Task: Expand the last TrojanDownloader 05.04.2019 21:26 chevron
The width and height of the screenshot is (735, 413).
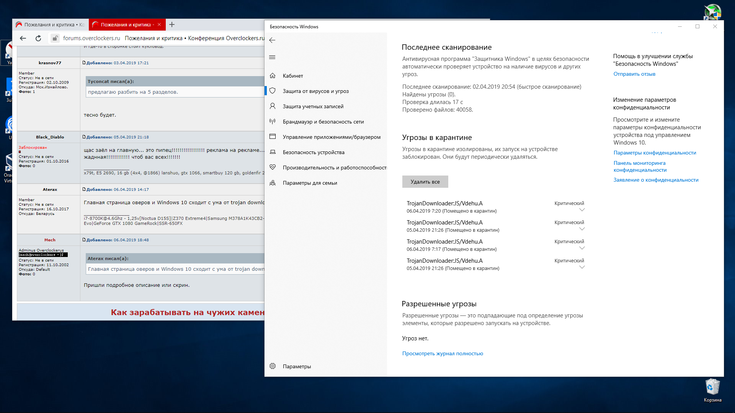Action: (x=582, y=267)
